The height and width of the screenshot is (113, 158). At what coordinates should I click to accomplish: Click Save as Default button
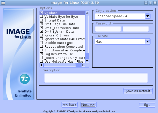(x=138, y=91)
